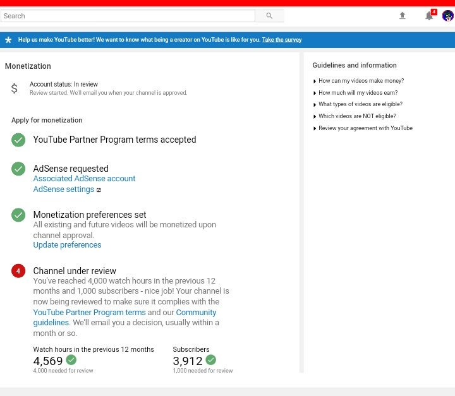This screenshot has width=455, height=396.
Task: Click external link icon after AdSense settings
Action: click(99, 190)
